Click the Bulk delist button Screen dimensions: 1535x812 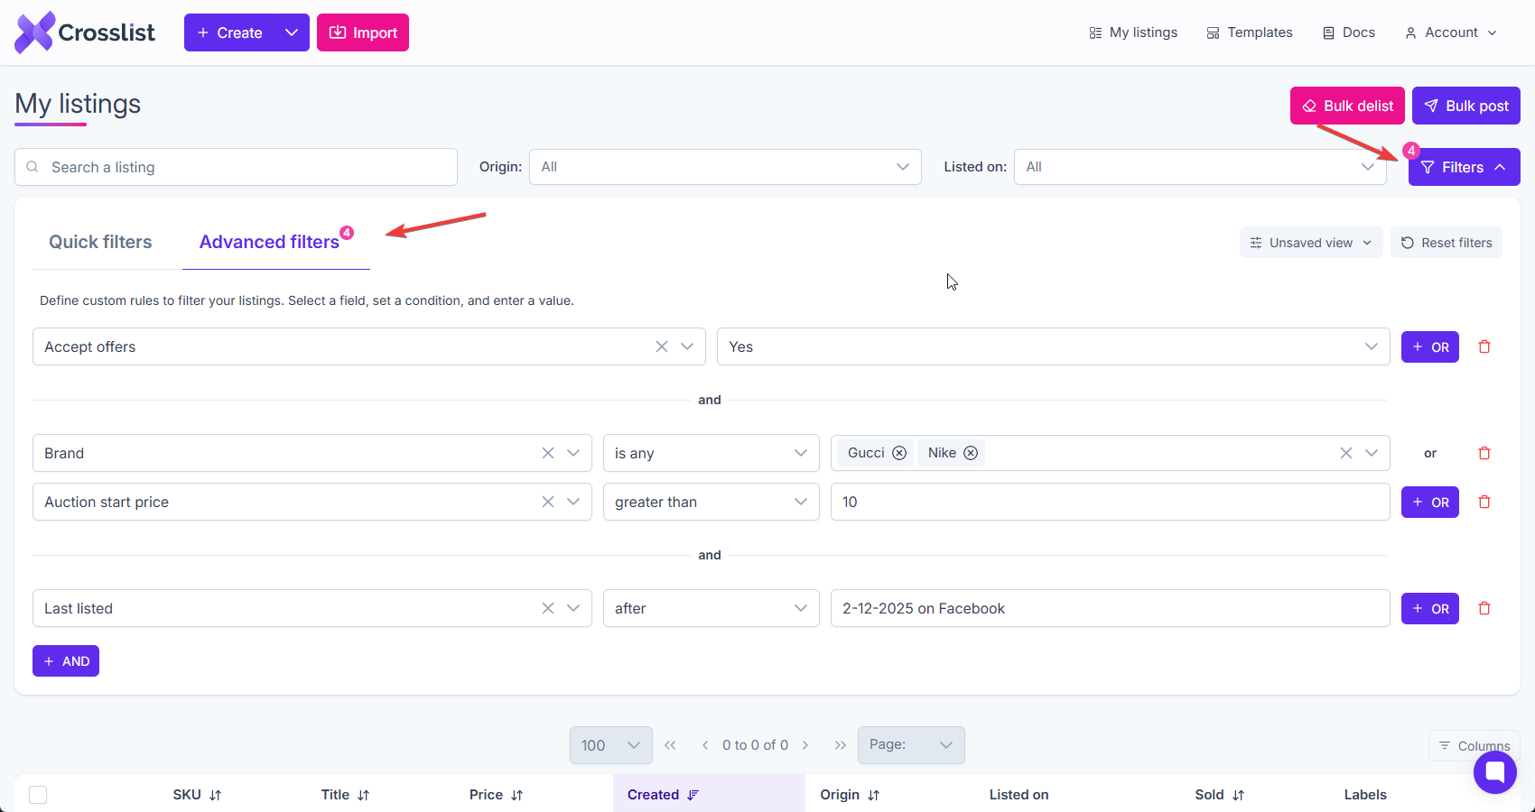click(x=1347, y=106)
